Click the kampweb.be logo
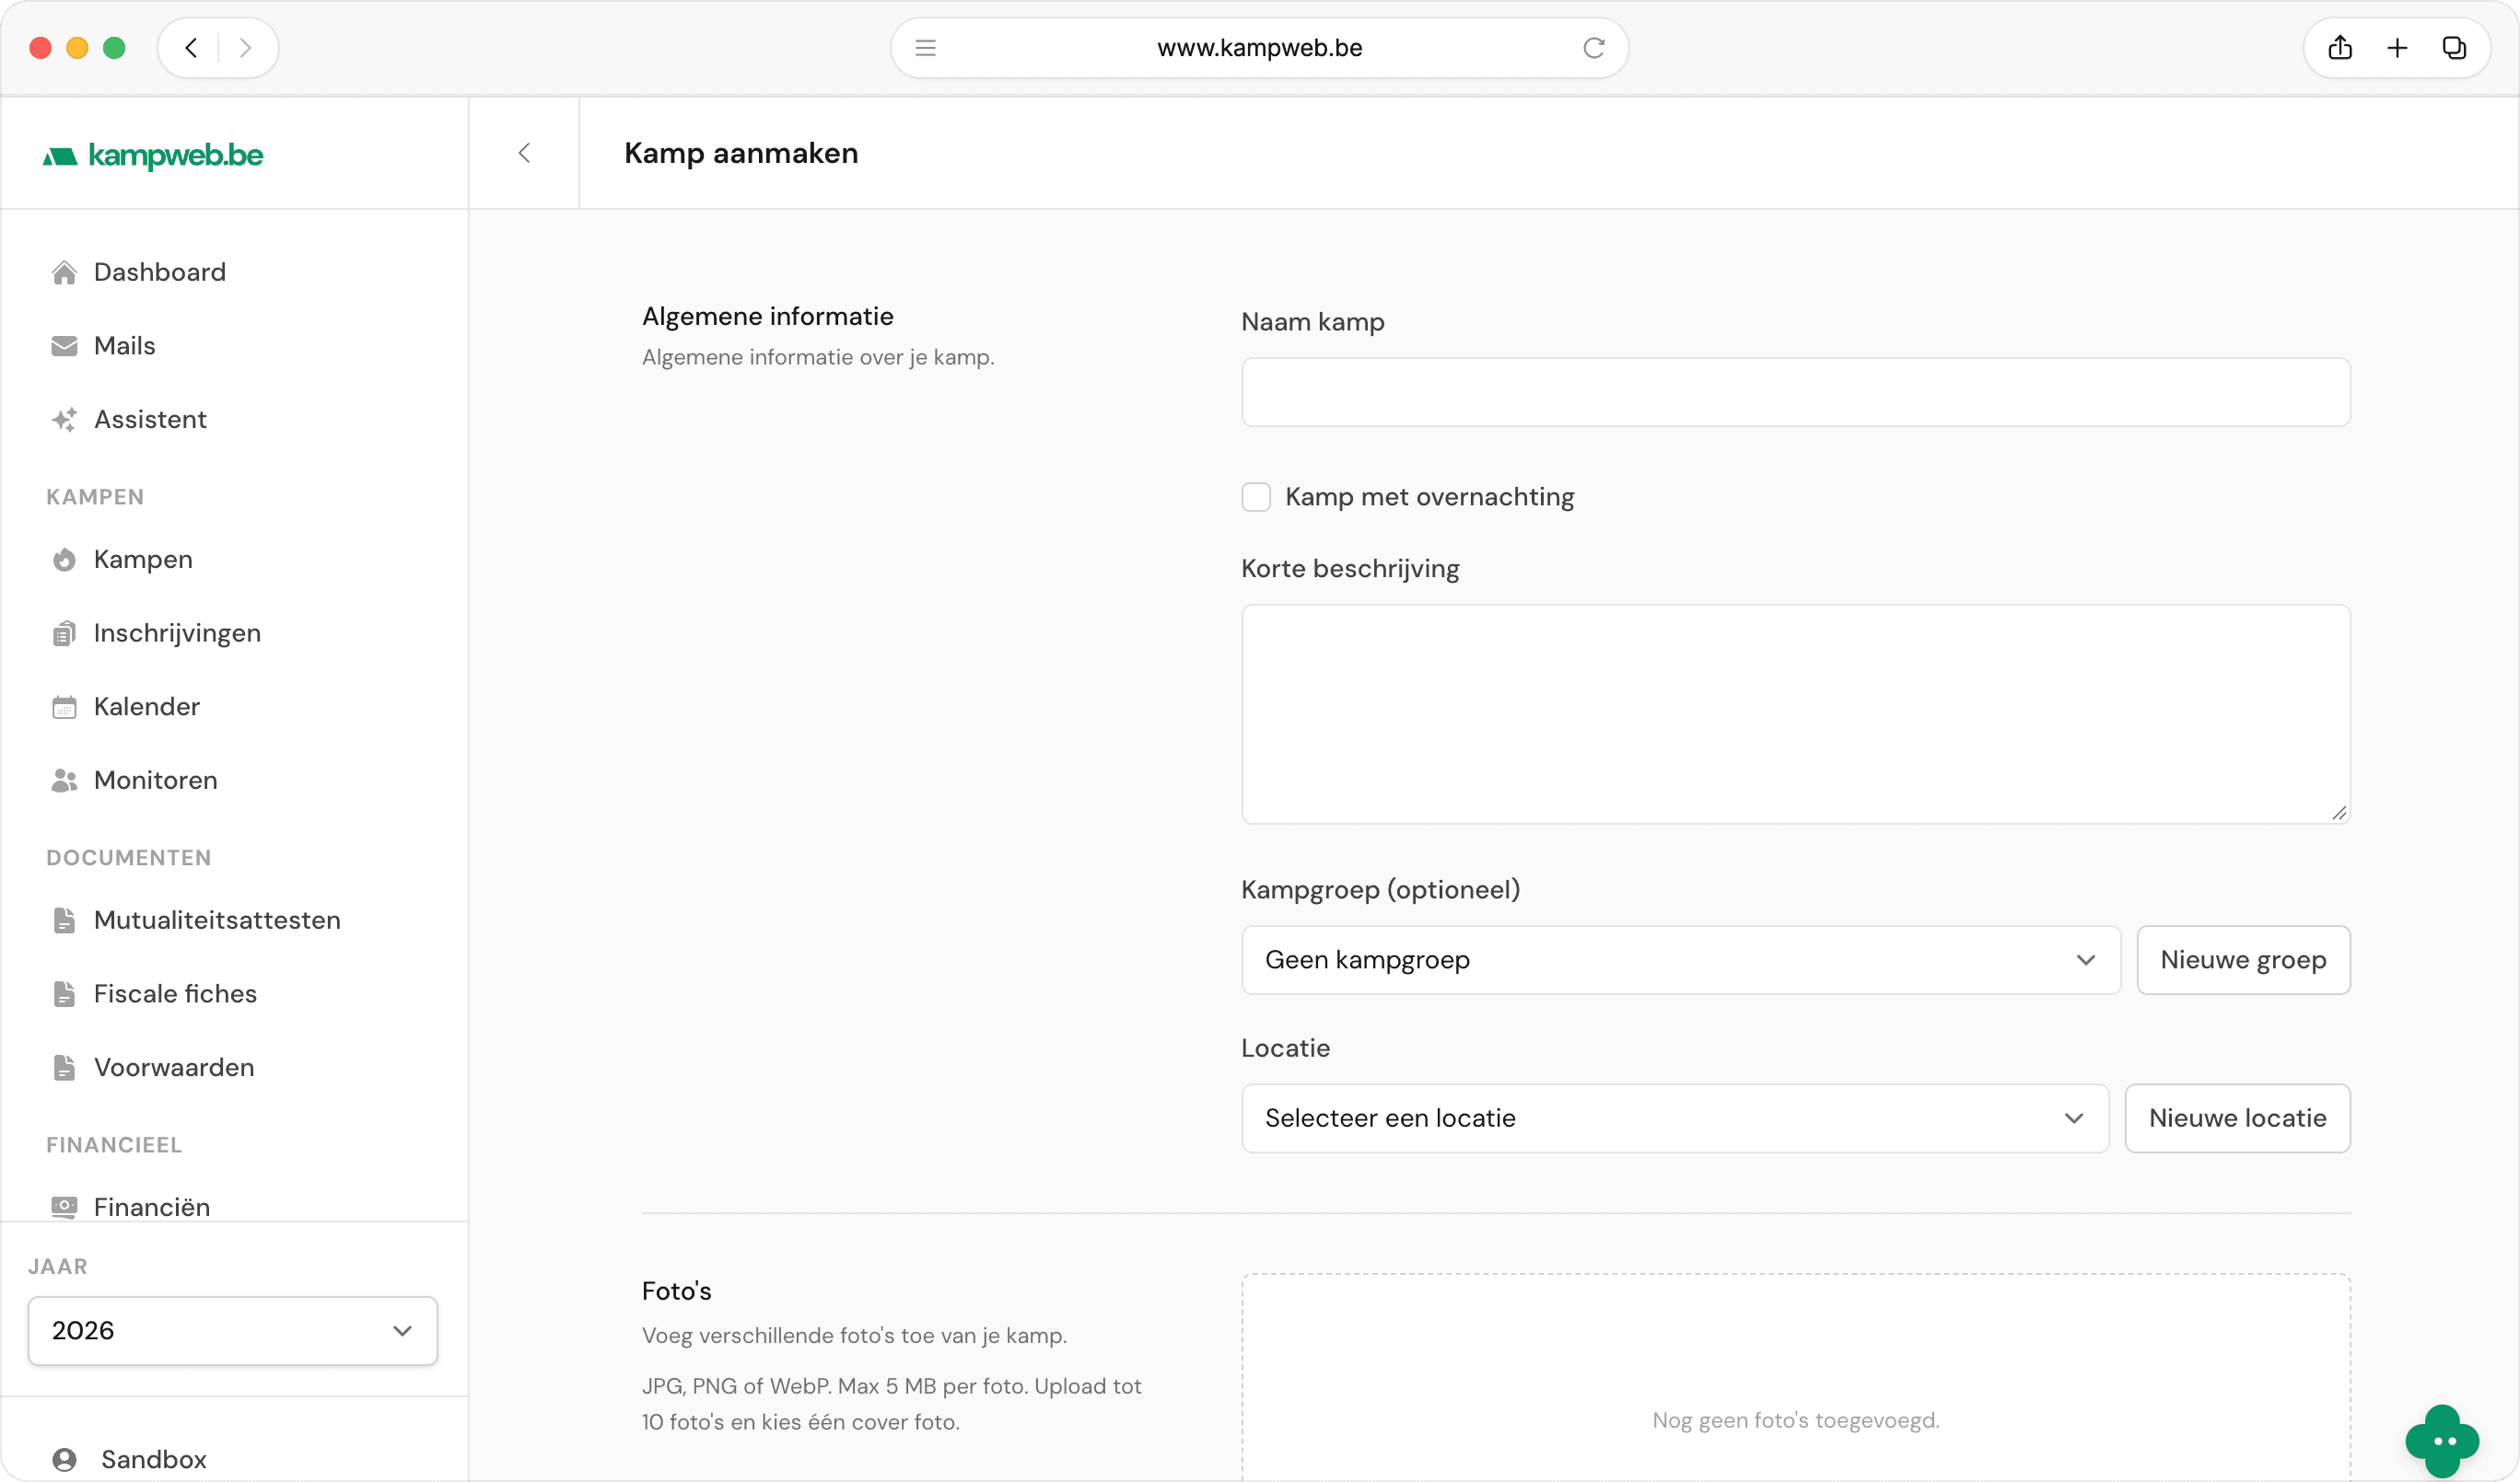This screenshot has height=1482, width=2520. click(x=152, y=156)
